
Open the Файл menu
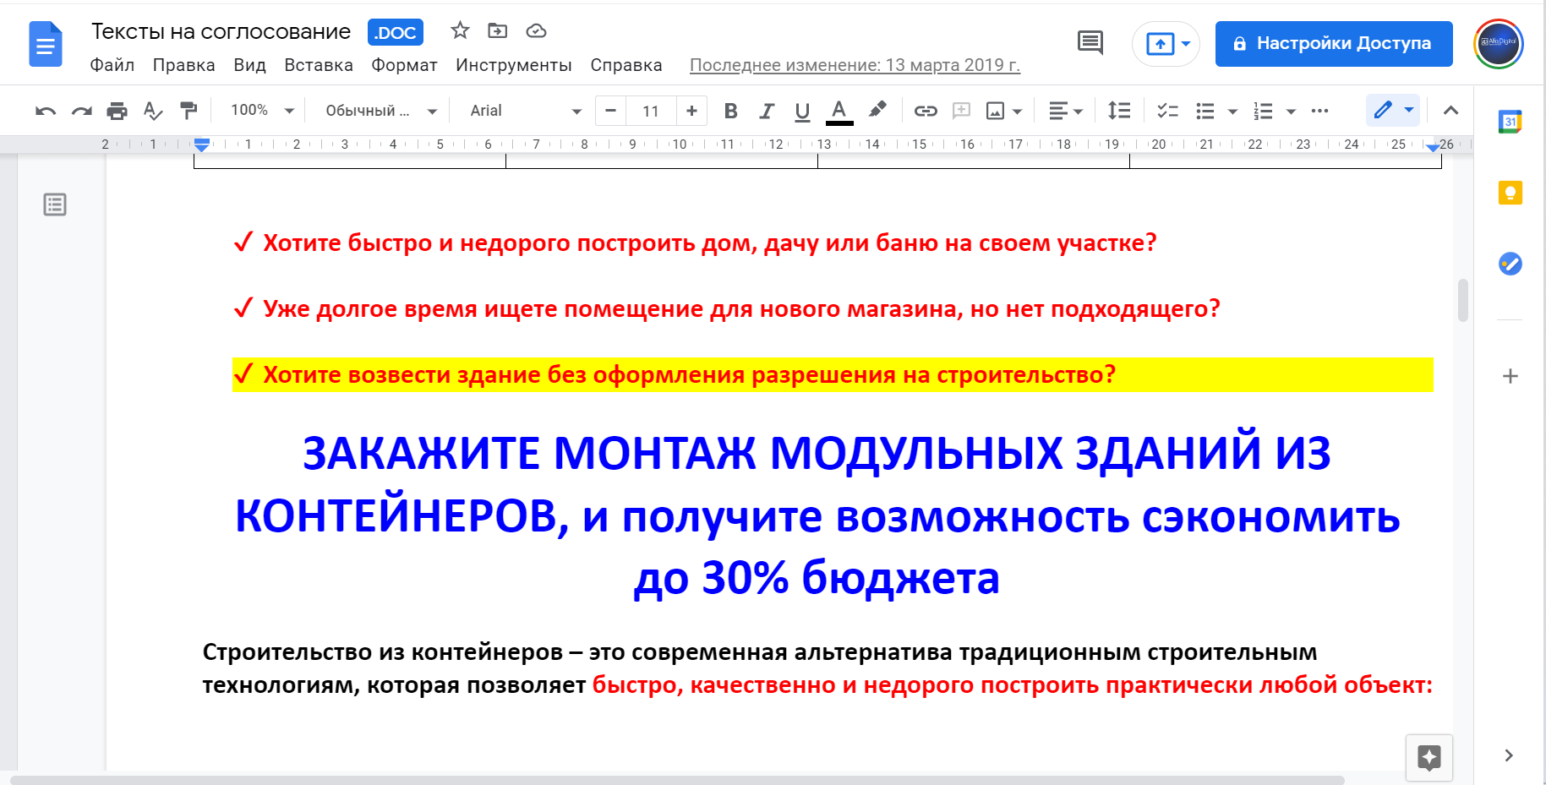click(112, 65)
